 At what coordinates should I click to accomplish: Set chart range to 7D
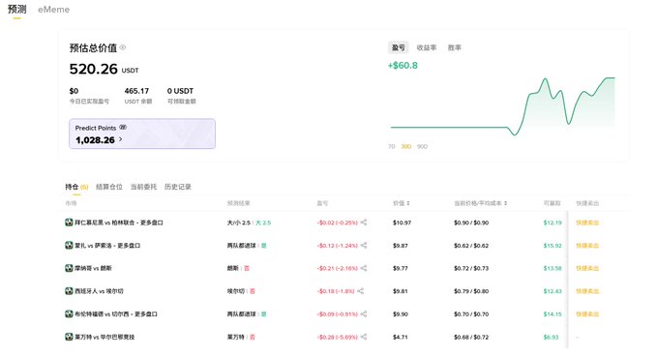(x=391, y=146)
